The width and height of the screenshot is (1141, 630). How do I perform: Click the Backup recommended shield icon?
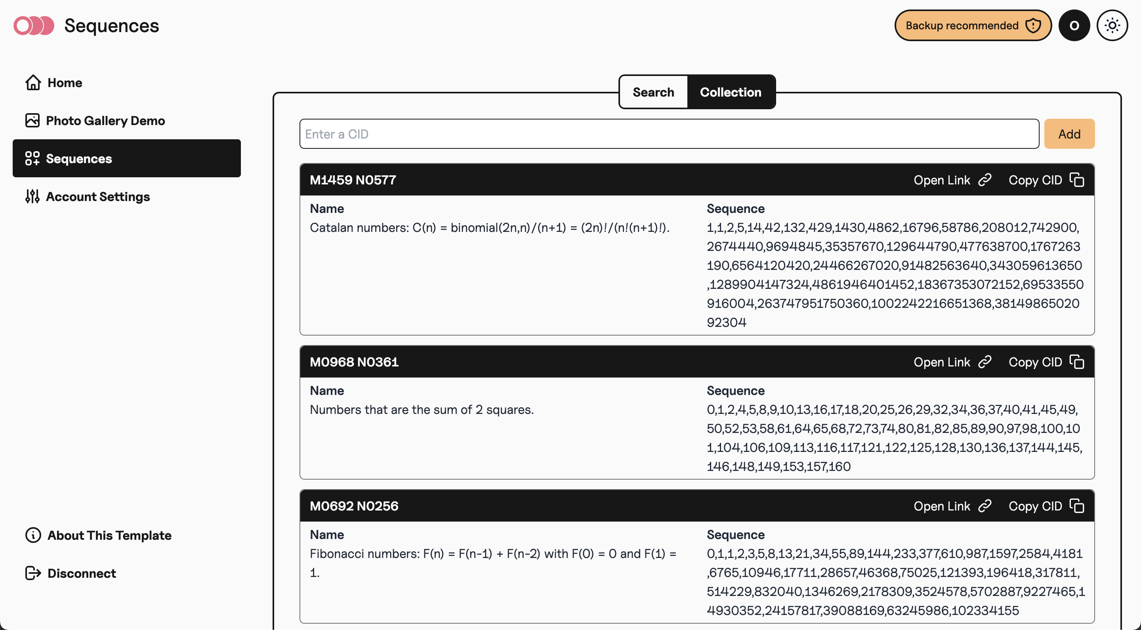coord(1033,25)
